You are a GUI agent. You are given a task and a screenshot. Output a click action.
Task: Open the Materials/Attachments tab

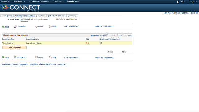point(56,16)
